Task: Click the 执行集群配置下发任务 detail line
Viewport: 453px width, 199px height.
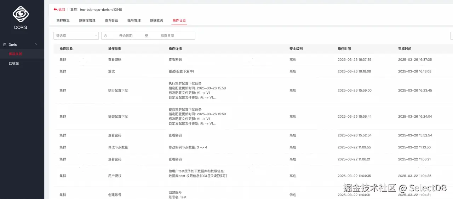Action: (185, 83)
